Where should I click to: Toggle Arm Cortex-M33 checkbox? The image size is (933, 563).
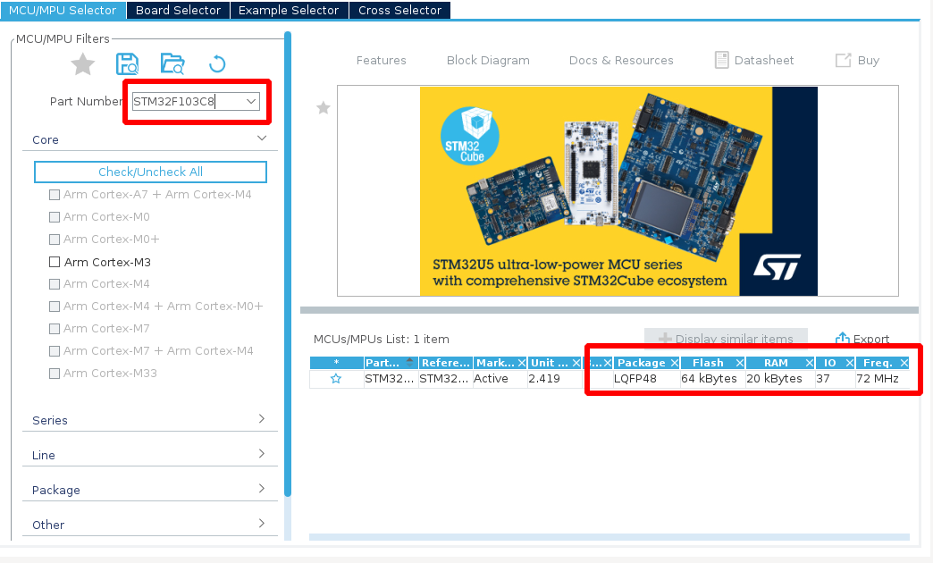(55, 374)
